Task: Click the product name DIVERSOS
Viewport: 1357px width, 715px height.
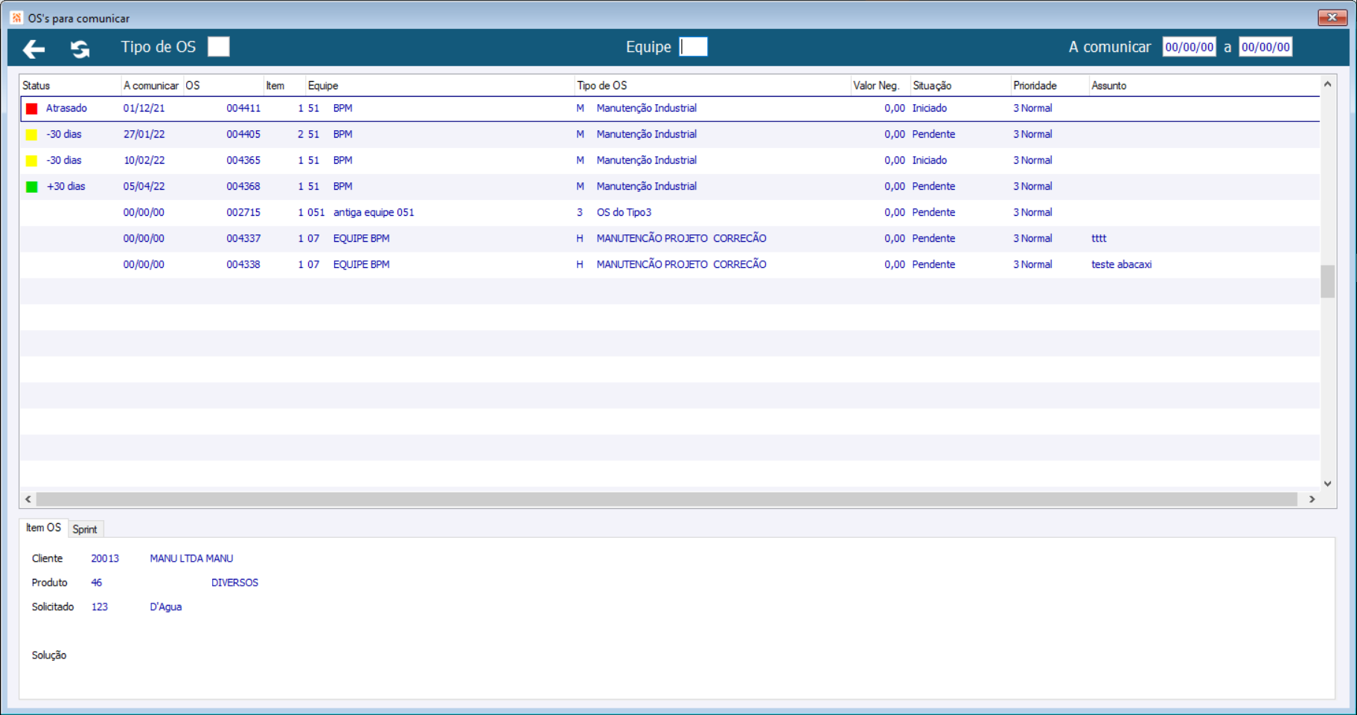Action: [234, 583]
